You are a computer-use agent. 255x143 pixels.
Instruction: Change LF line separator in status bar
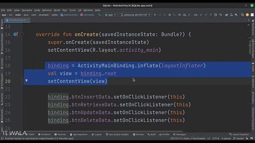tap(209, 138)
